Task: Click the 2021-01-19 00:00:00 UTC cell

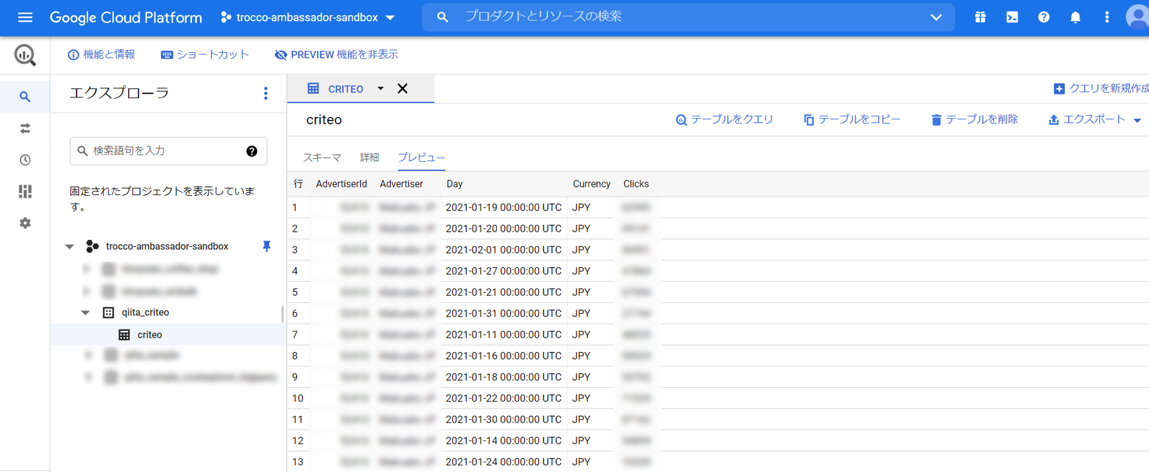Action: (x=503, y=208)
